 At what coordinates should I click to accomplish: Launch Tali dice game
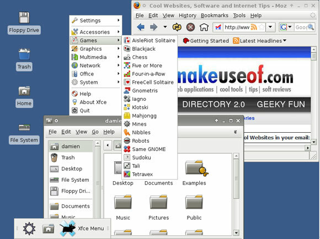150,166
